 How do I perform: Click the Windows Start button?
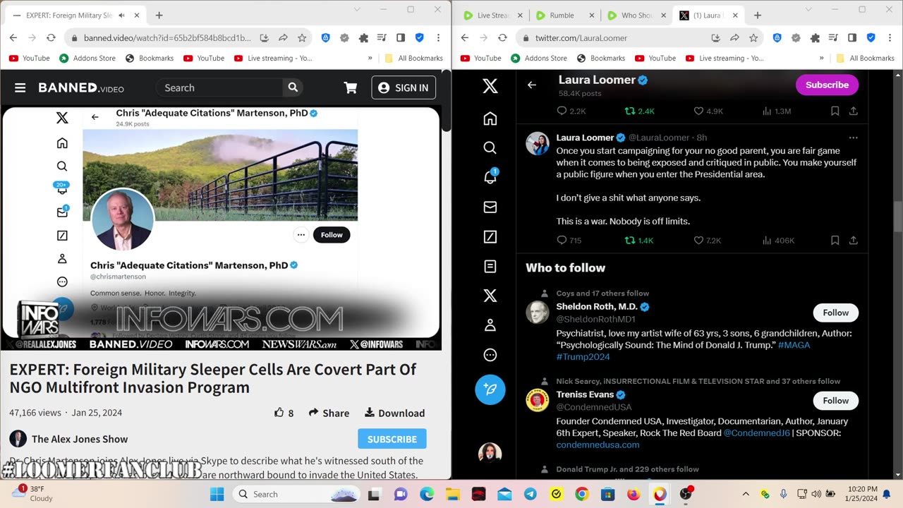(217, 494)
